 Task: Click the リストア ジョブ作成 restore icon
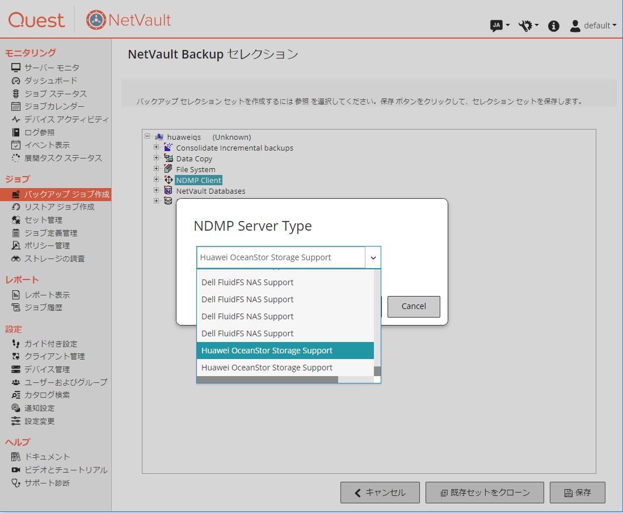pos(16,207)
